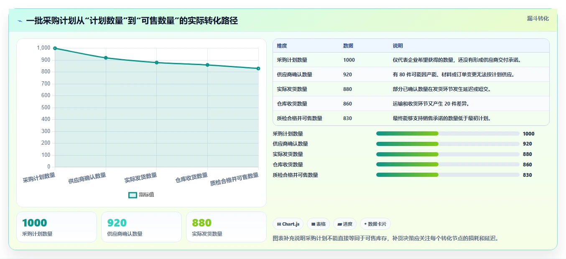
Task: Click the 1,000 y-axis label on the chart
Action: (43, 48)
